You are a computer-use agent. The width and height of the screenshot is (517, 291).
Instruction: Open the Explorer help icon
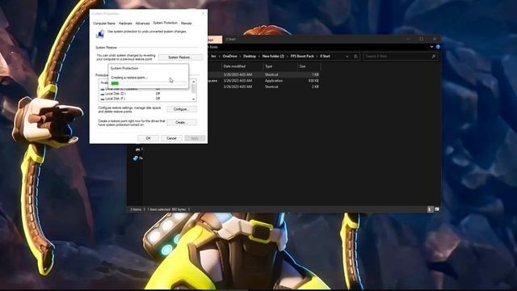[438, 47]
